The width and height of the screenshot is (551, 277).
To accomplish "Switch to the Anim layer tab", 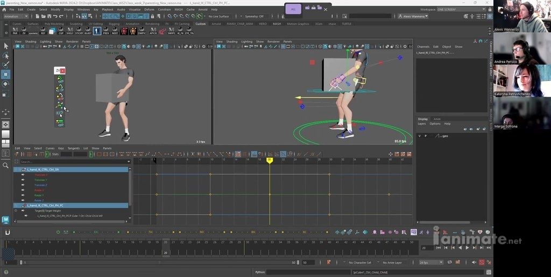I will [x=437, y=119].
